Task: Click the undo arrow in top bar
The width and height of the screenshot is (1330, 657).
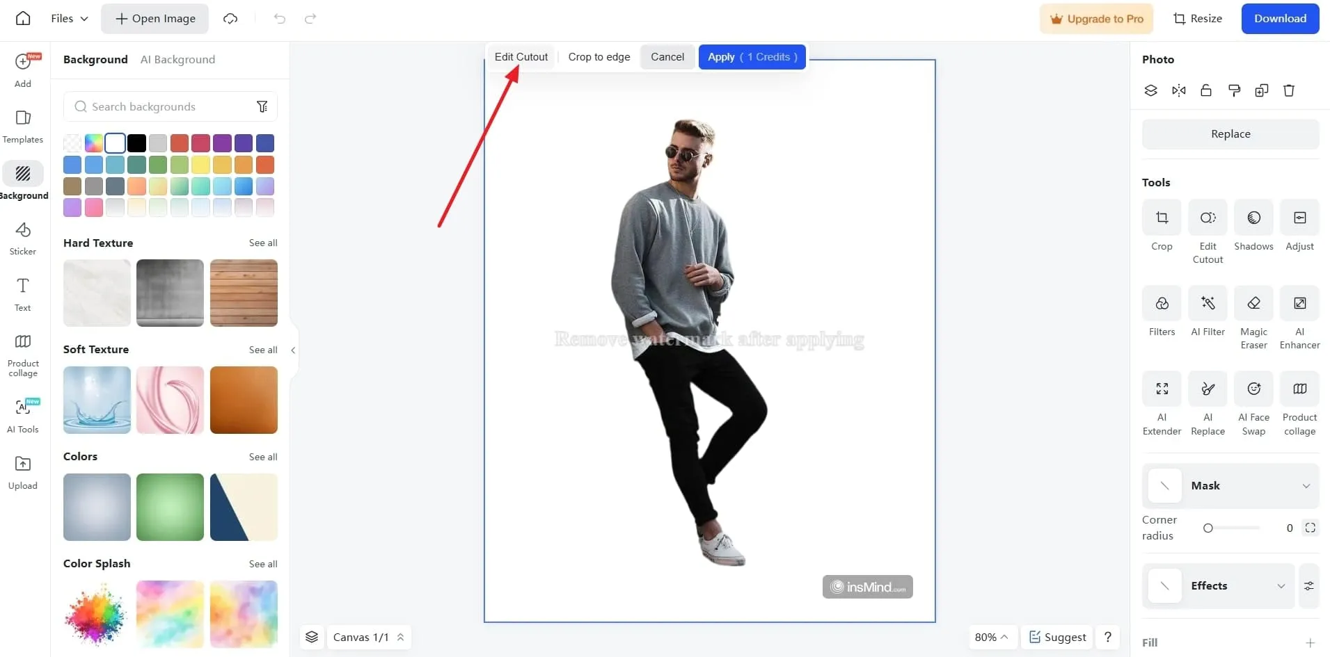Action: (x=280, y=19)
